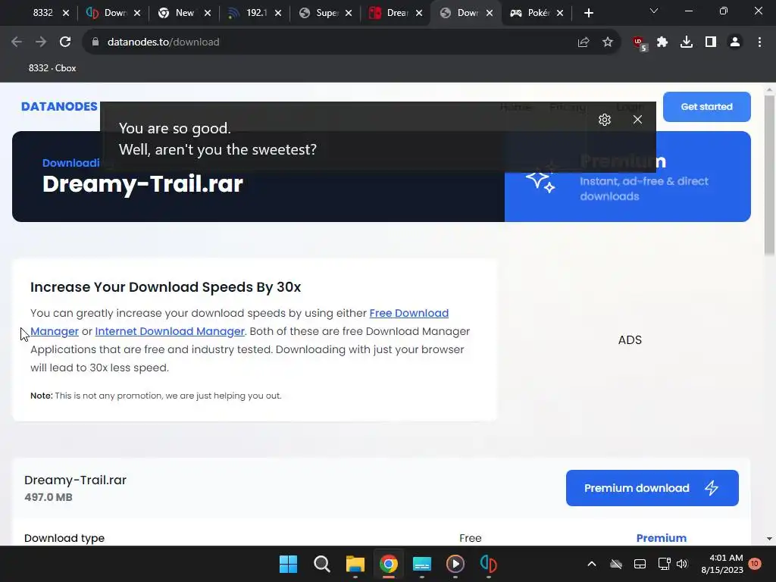Click the address bar URL
The height and width of the screenshot is (582, 776).
coord(164,42)
